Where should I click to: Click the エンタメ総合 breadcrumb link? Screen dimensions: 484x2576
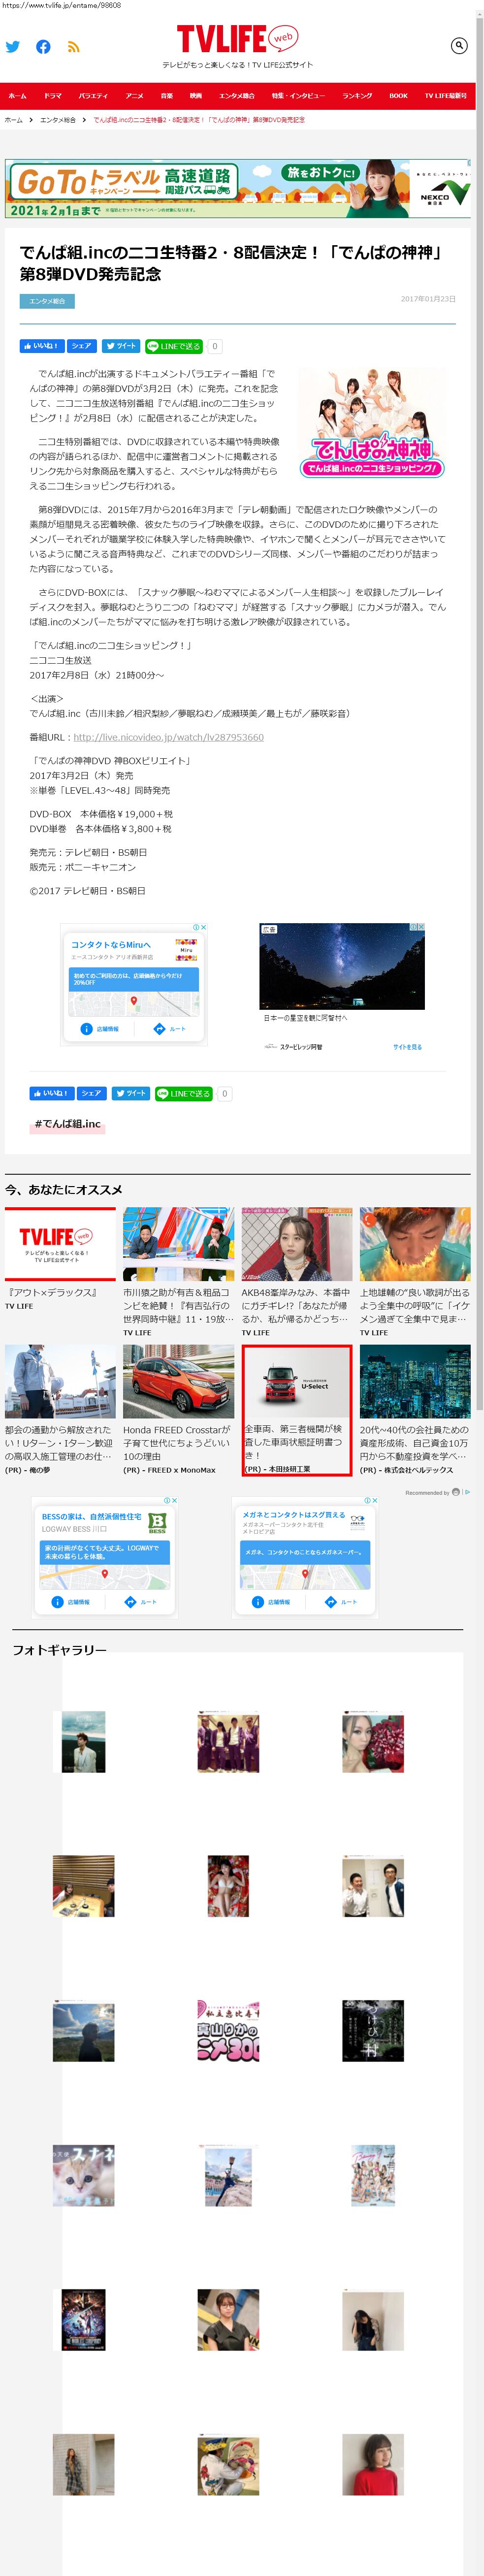tap(58, 120)
